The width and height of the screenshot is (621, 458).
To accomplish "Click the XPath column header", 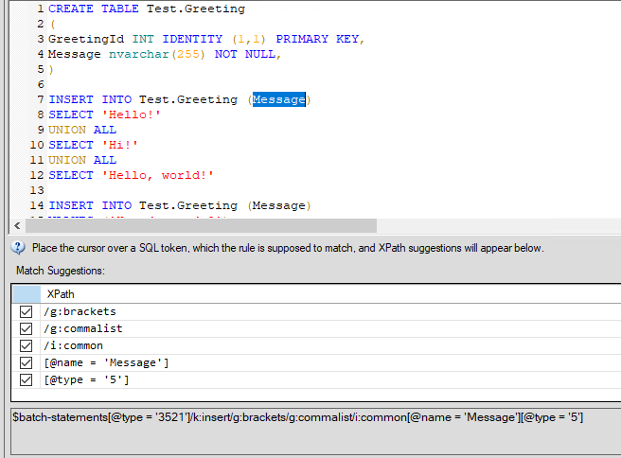I will click(x=61, y=294).
